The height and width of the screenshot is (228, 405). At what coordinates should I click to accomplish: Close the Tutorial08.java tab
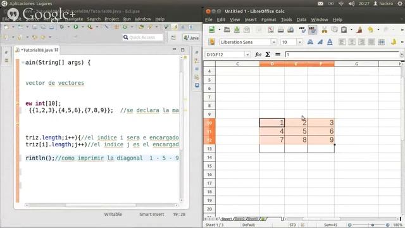tap(56, 50)
